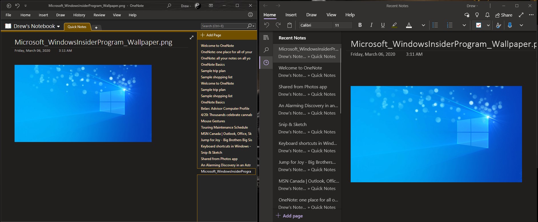Viewport: 538px width, 222px height.
Task: Expand paragraph formatting options chevron
Action: pyautogui.click(x=464, y=25)
